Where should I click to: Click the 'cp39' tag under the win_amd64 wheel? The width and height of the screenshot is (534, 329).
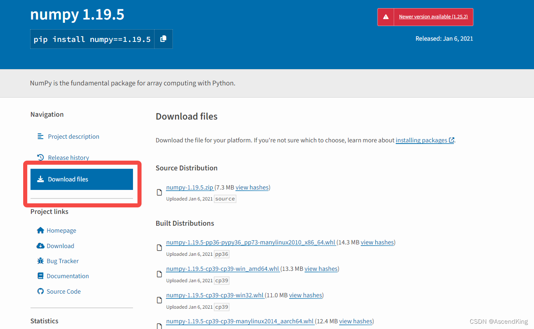222,281
